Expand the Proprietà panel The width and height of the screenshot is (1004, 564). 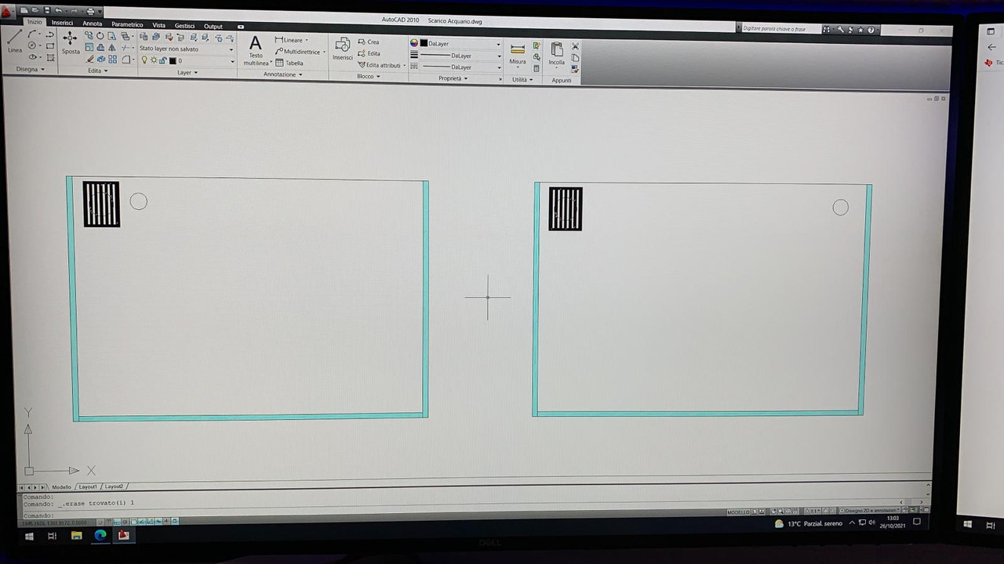[x=453, y=78]
